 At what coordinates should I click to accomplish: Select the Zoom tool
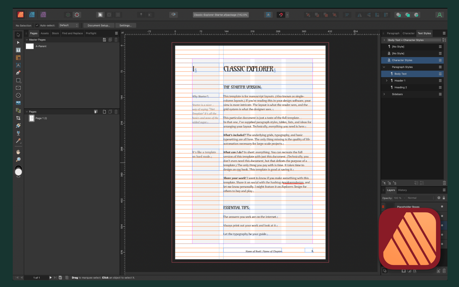point(18,159)
